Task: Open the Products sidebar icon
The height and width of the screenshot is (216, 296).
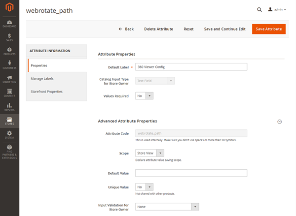Action: tap(9, 51)
